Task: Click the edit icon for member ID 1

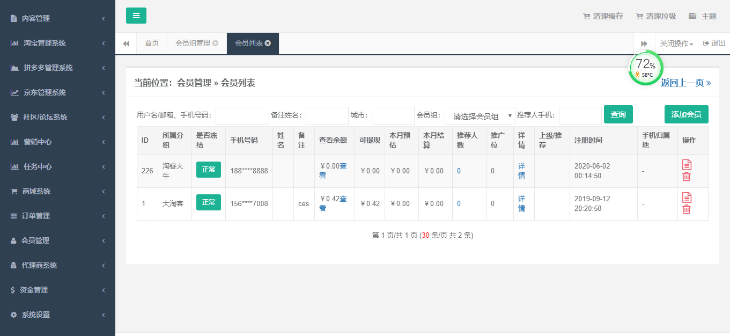Action: 687,198
